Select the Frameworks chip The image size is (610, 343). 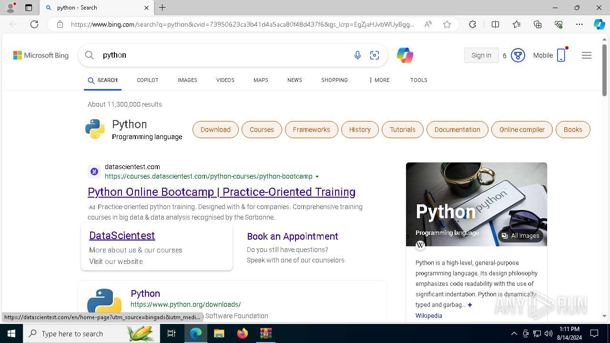pos(312,130)
